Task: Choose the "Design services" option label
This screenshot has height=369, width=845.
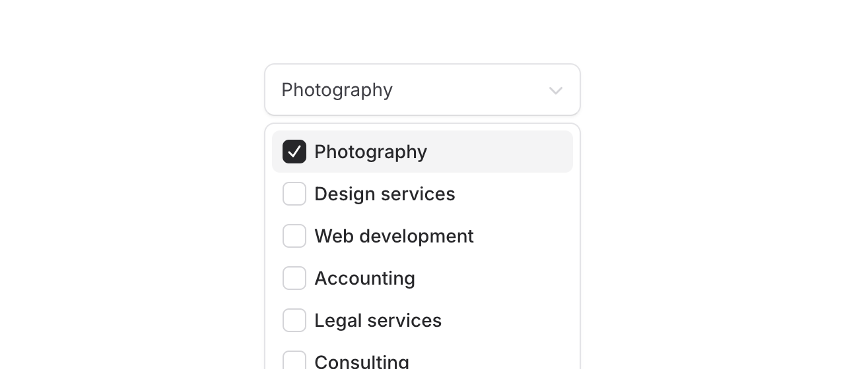Action: pos(384,194)
